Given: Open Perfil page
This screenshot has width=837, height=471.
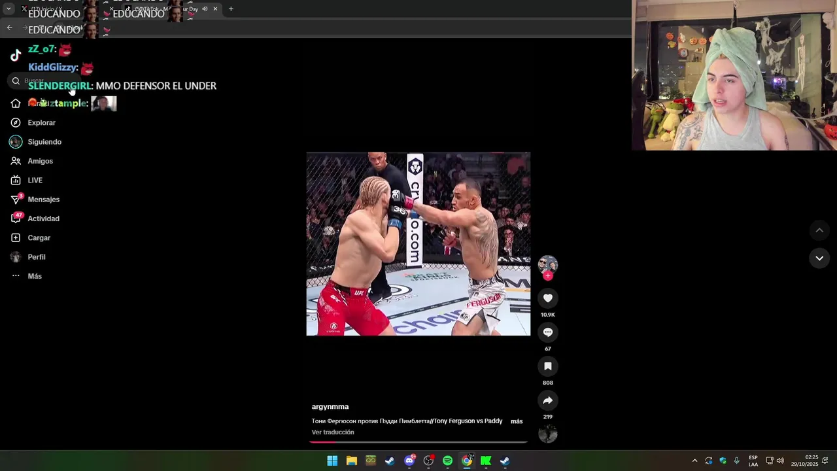Looking at the screenshot, I should coord(27,257).
